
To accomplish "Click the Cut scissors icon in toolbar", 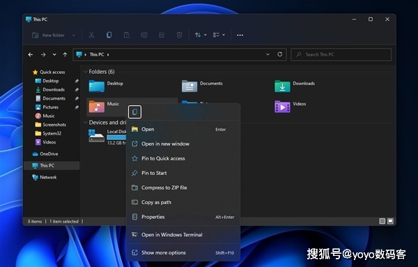I will tap(91, 35).
